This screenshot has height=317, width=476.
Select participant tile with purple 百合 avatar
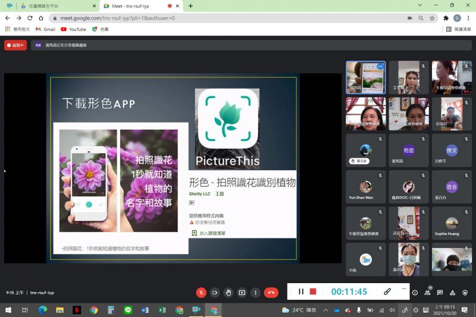452,187
